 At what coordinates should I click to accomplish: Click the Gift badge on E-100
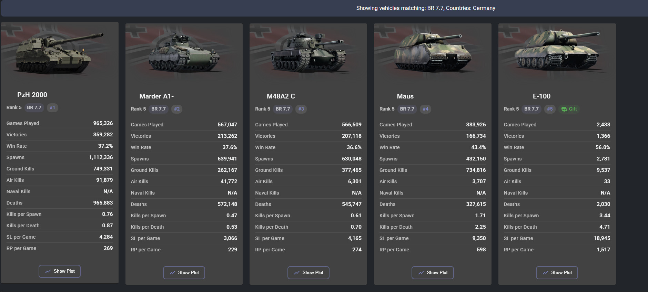point(569,109)
